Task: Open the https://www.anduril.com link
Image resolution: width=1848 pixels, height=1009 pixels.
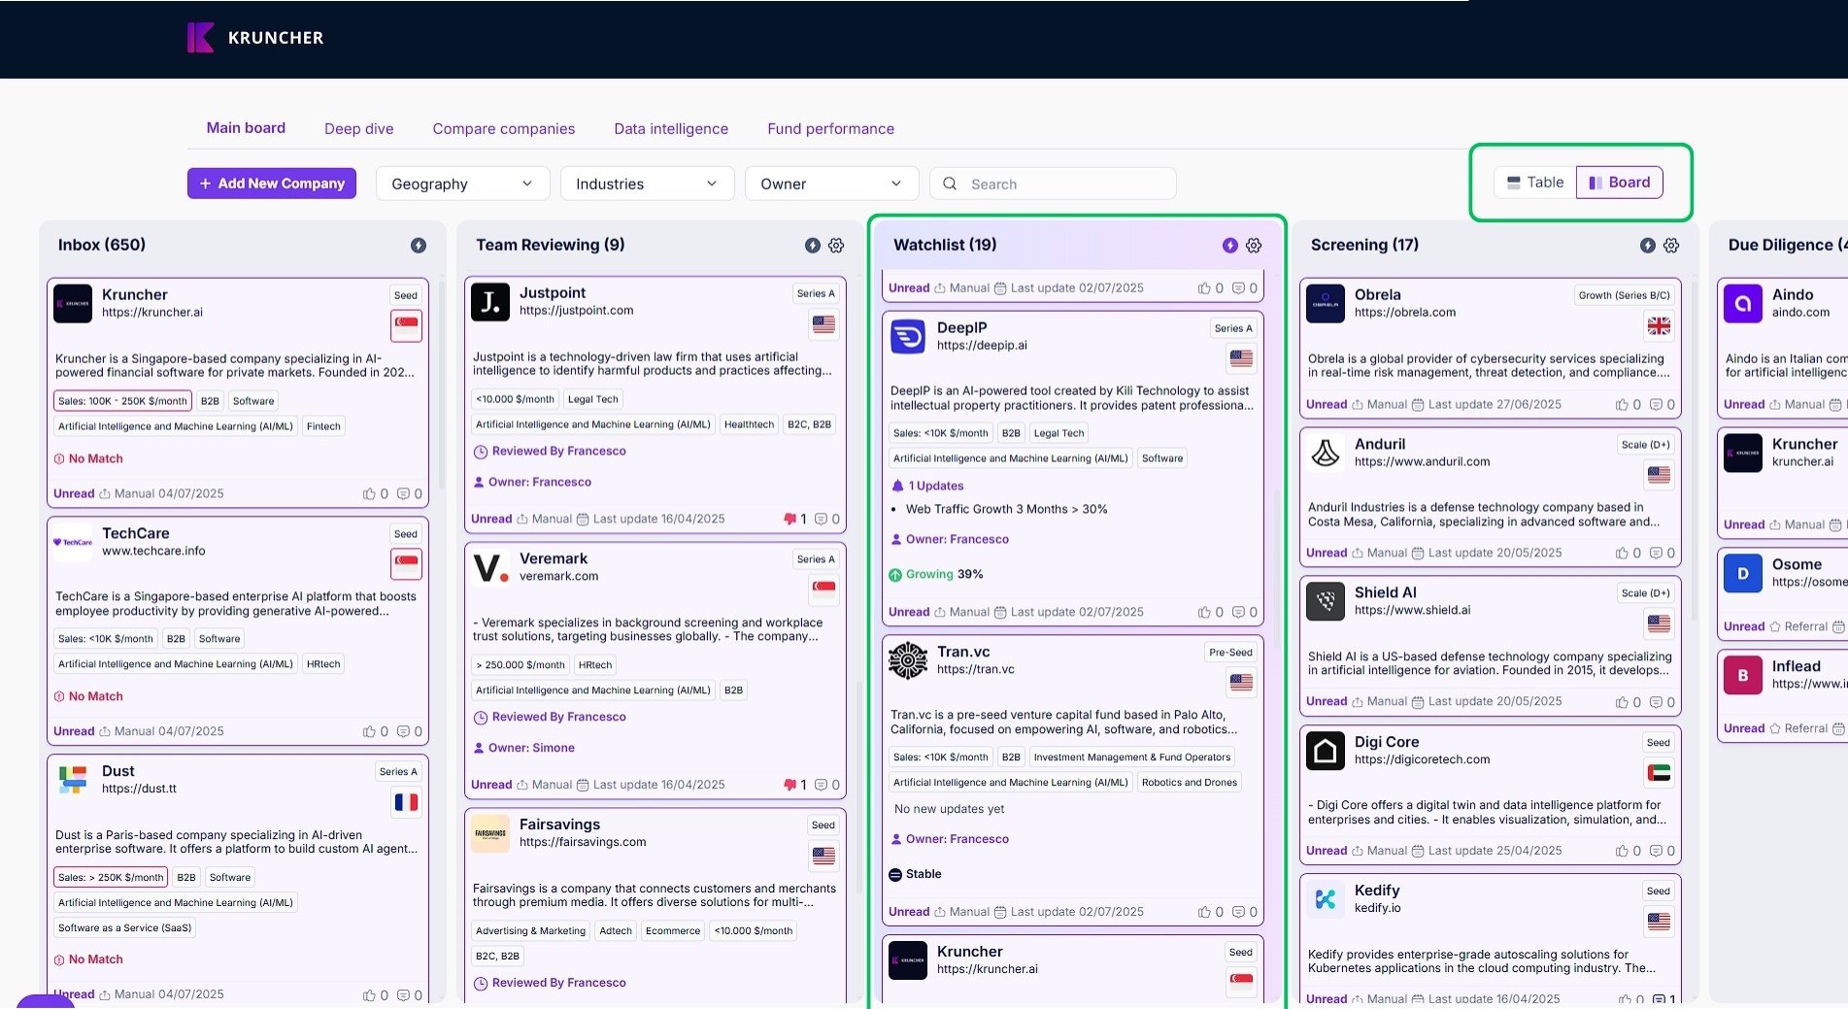Action: coord(1422,462)
